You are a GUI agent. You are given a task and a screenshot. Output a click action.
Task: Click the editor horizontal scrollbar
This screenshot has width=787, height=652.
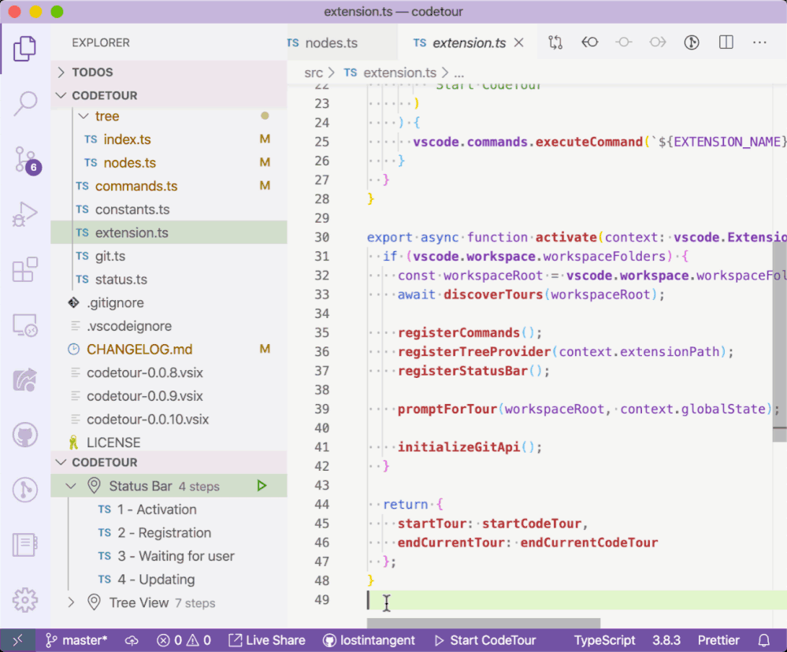click(x=484, y=624)
